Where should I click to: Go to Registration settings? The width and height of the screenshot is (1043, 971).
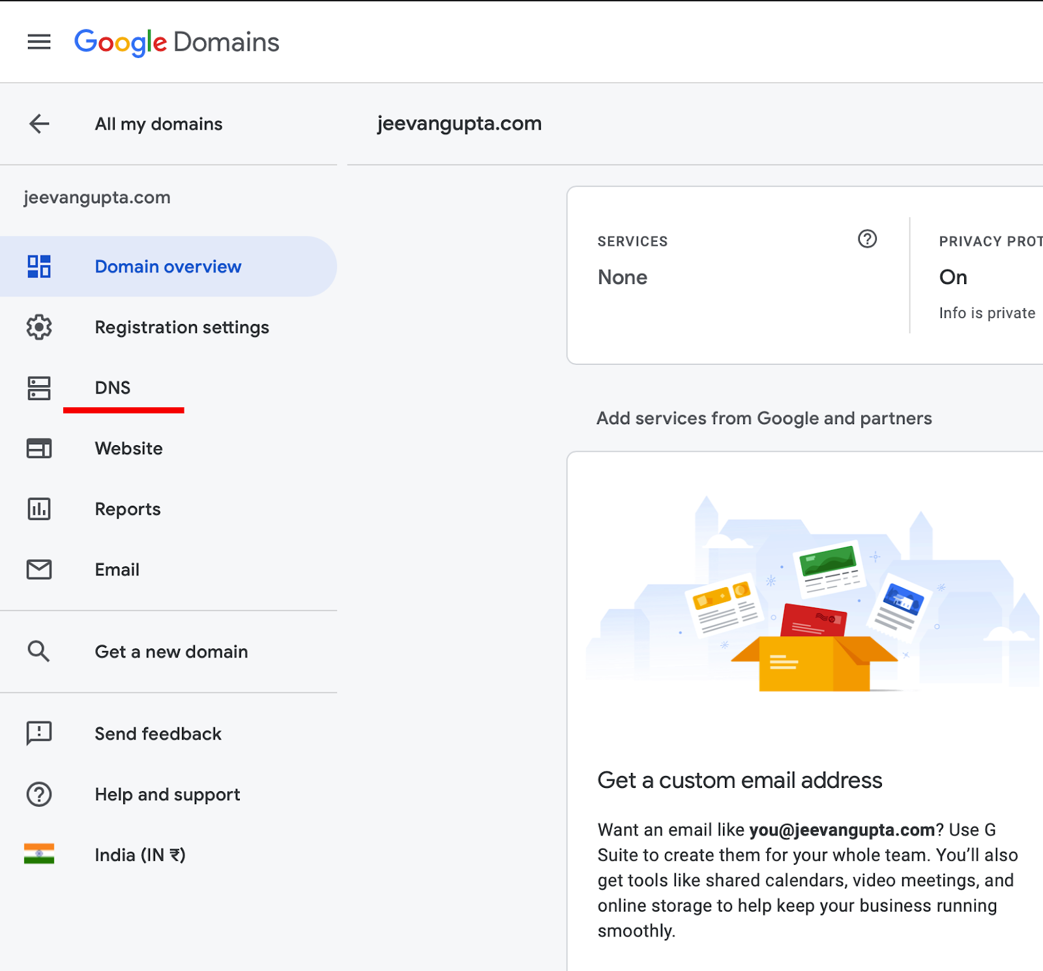coord(182,327)
